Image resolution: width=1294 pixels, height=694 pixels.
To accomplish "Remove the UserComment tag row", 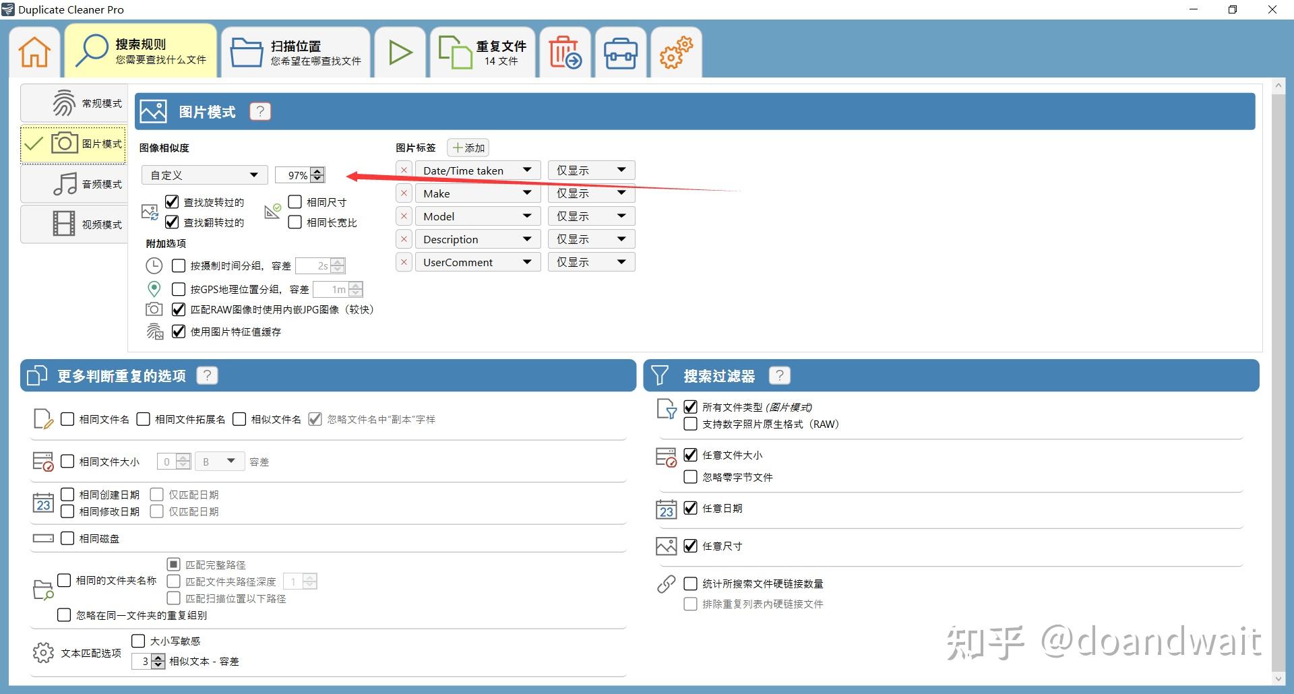I will pos(404,262).
